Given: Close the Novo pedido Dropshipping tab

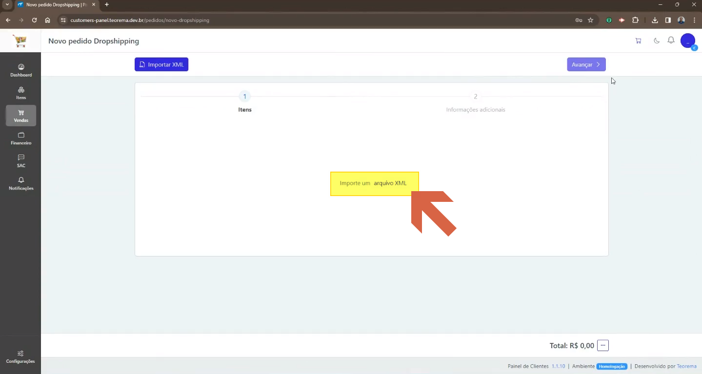Looking at the screenshot, I should point(94,4).
